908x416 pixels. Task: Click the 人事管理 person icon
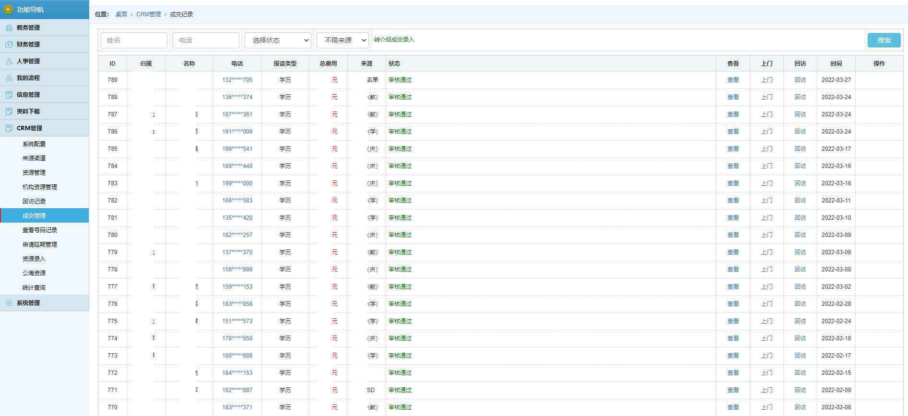[x=9, y=61]
